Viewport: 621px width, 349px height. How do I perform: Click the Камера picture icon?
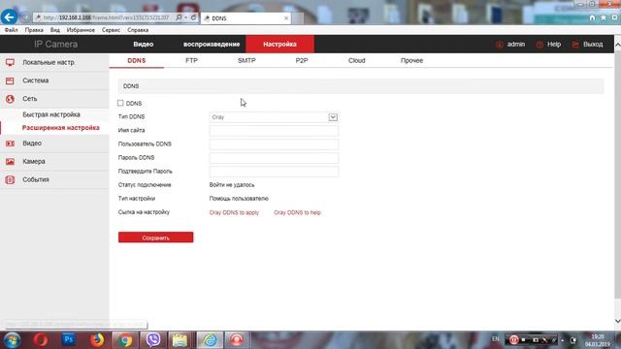pyautogui.click(x=10, y=162)
